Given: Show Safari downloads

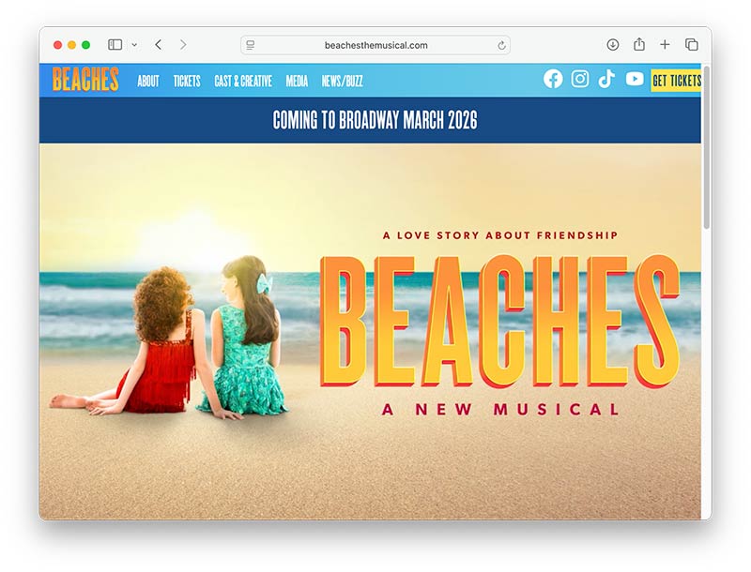Looking at the screenshot, I should [x=613, y=45].
